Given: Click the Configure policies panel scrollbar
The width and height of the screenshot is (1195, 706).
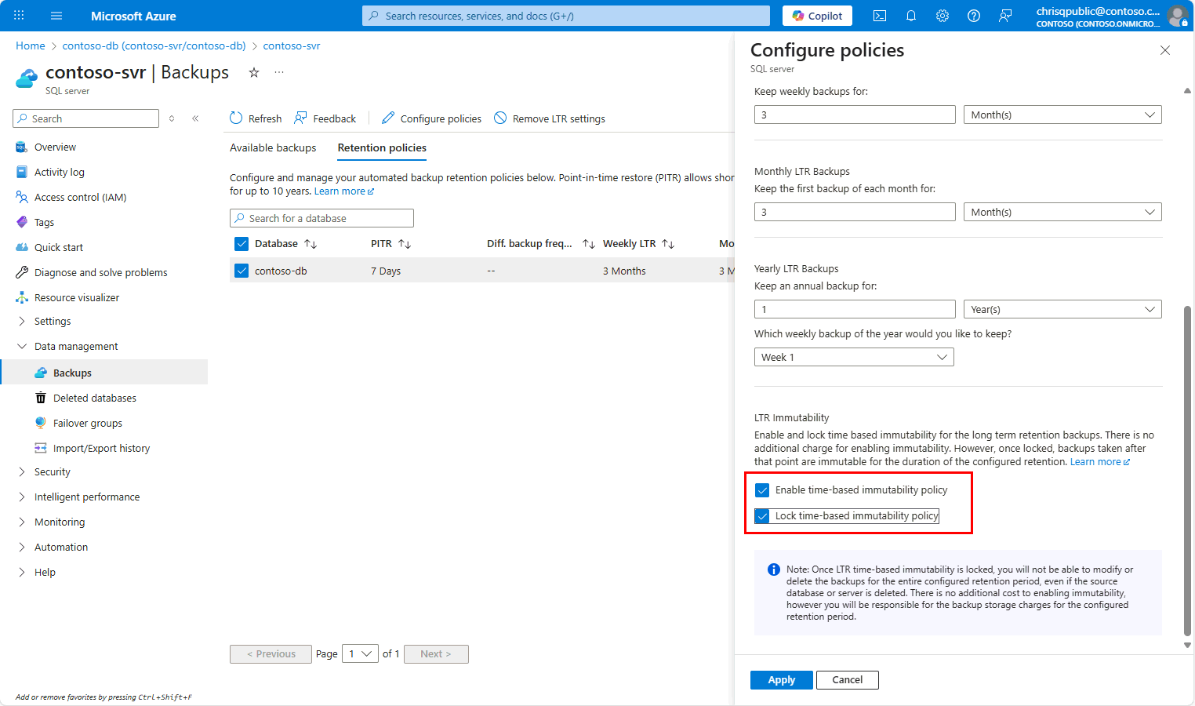Looking at the screenshot, I should click(1187, 471).
